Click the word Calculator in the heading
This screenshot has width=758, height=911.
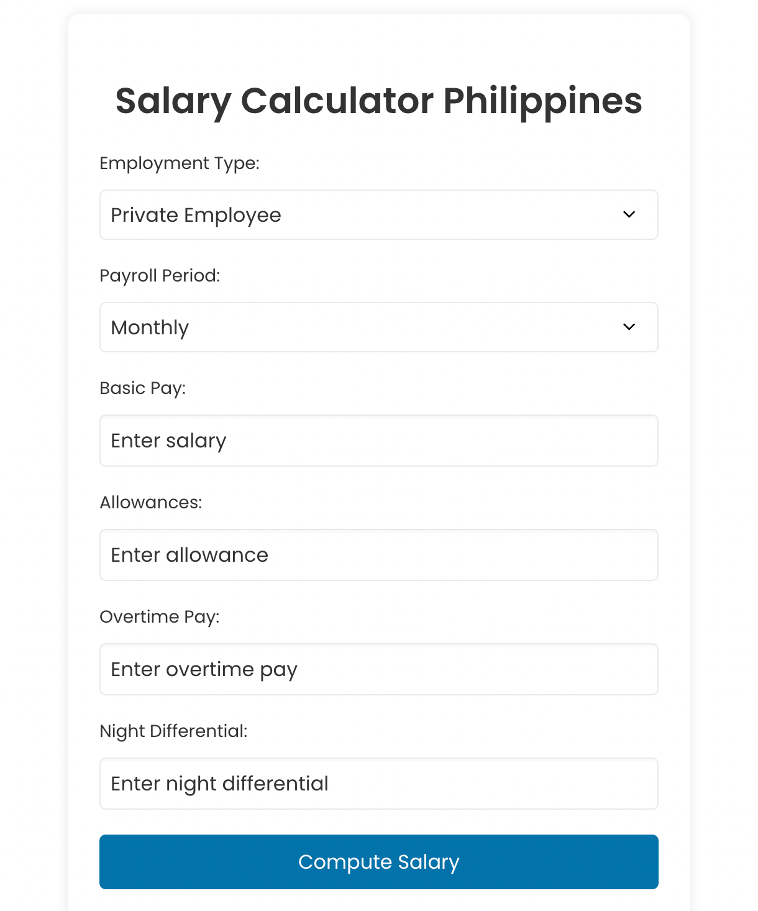(x=337, y=100)
